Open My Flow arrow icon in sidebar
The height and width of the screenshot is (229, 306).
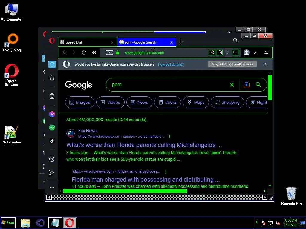pyautogui.click(x=52, y=173)
